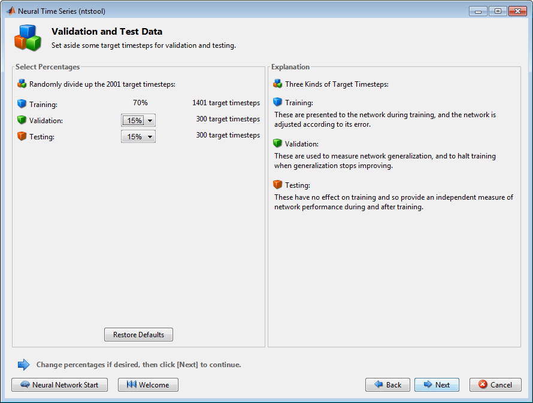Click the blue Training cube icon in Select Percentages
Image resolution: width=533 pixels, height=403 pixels.
[22, 104]
